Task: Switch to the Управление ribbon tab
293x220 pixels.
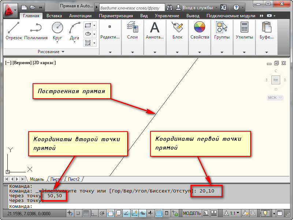Action: click(167, 16)
